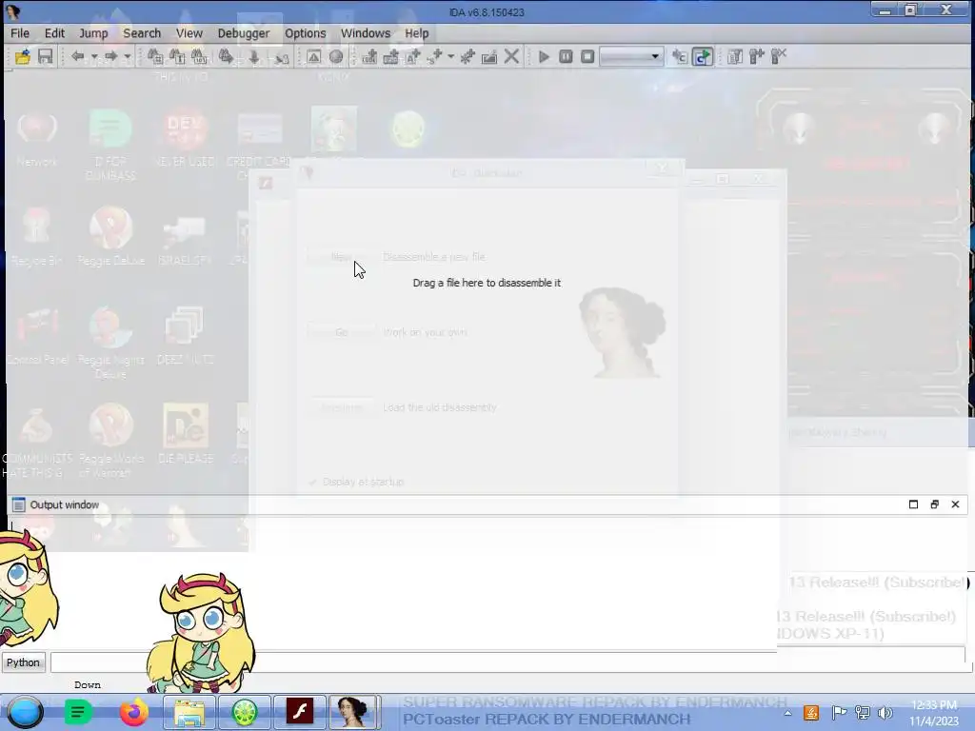Open the string type dropdown arrow
The width and height of the screenshot is (975, 731).
pos(450,57)
